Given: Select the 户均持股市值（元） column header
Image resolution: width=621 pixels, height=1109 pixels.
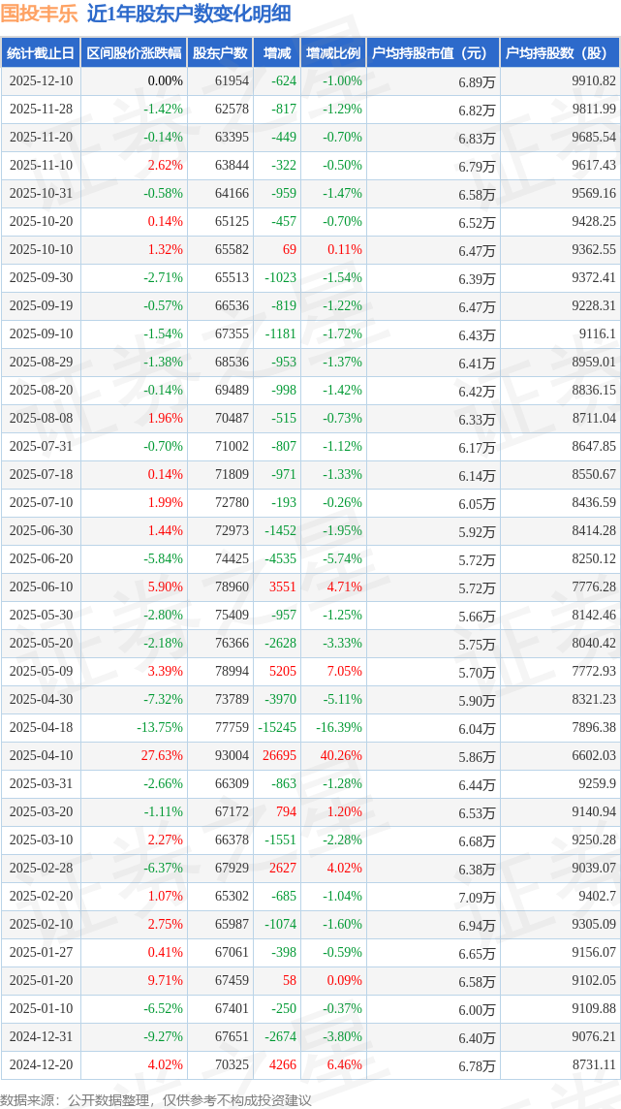Looking at the screenshot, I should tap(432, 53).
